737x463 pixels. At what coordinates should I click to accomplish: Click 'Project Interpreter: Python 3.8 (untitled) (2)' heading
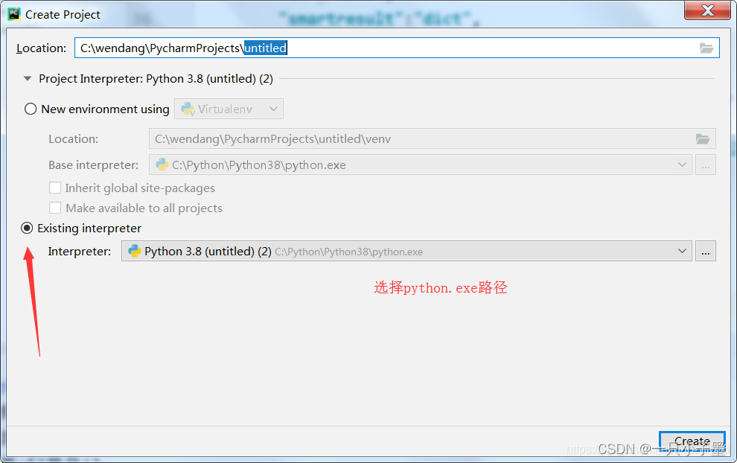[156, 78]
